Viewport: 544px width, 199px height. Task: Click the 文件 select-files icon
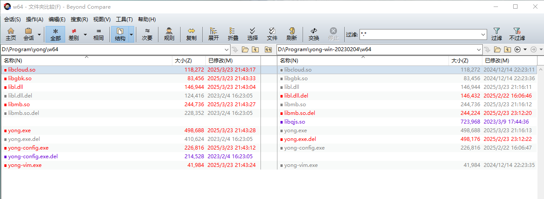(272, 34)
